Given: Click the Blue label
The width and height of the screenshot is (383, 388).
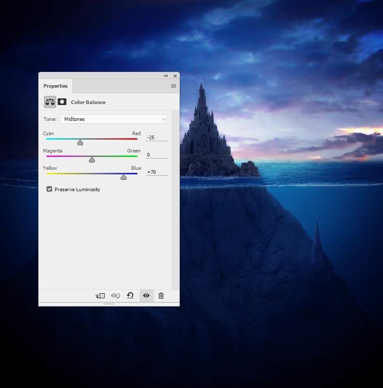Looking at the screenshot, I should click(x=136, y=168).
